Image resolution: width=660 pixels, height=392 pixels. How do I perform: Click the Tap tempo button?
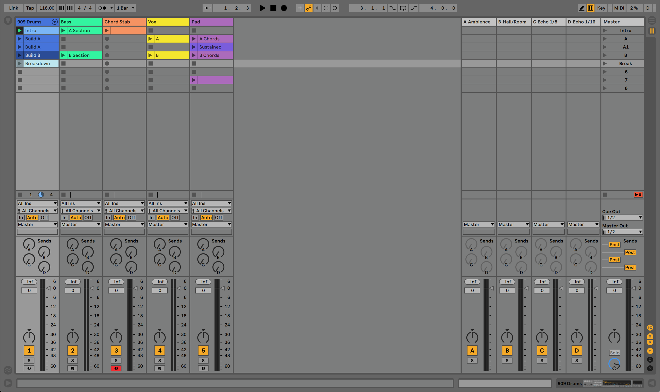click(30, 8)
